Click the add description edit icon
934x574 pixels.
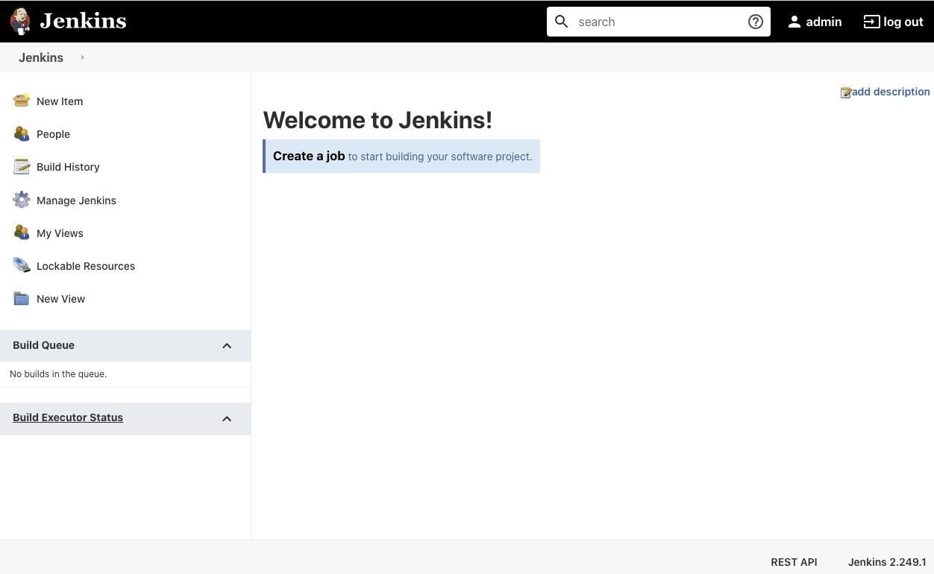click(846, 92)
